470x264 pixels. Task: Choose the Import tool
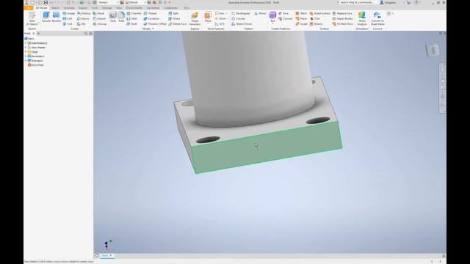tap(99, 18)
